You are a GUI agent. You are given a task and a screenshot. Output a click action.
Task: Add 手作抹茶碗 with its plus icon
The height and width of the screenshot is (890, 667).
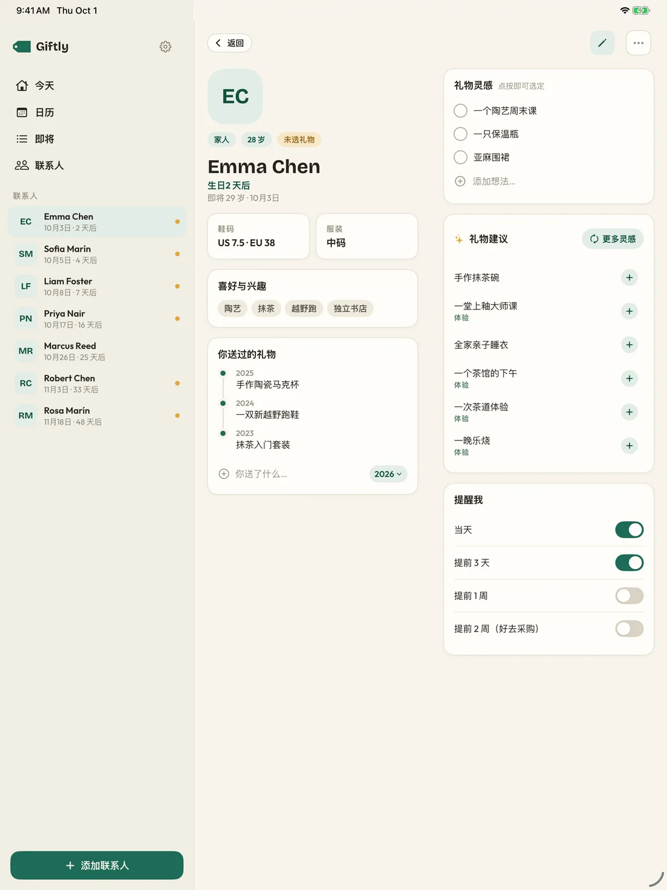(x=629, y=277)
